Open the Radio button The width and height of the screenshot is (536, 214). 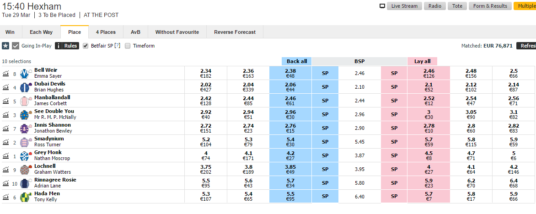[434, 6]
